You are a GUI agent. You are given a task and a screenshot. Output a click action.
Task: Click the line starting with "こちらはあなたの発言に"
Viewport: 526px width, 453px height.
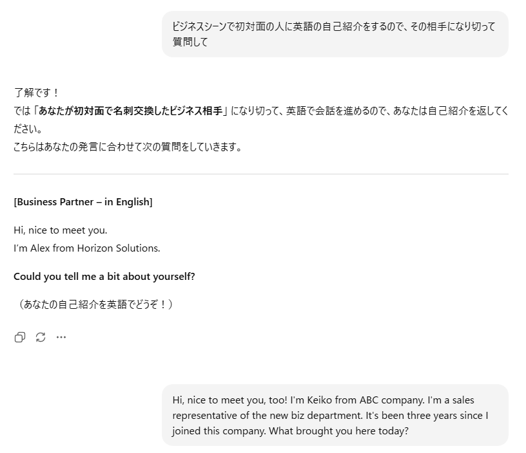pos(128,147)
